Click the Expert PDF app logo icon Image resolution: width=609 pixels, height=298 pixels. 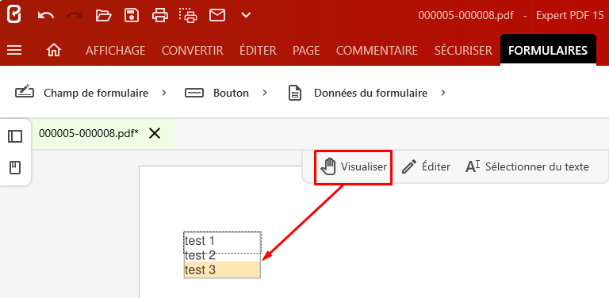(14, 15)
